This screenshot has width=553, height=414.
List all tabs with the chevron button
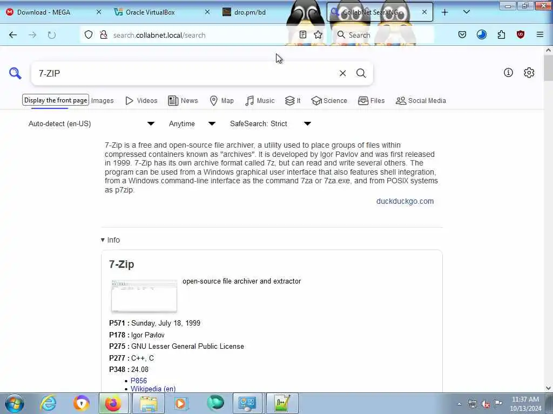(x=466, y=12)
